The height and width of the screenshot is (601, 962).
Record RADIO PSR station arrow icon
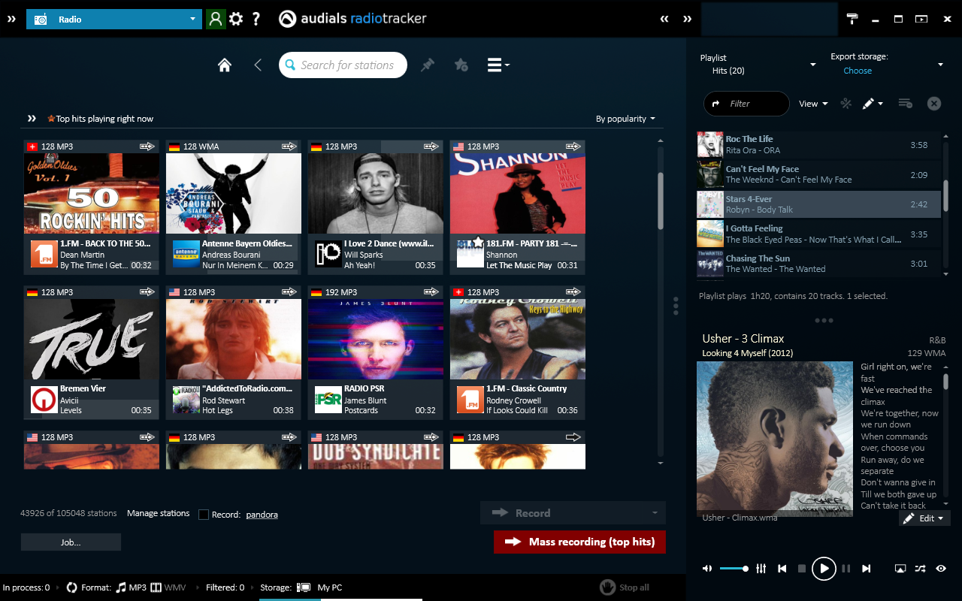(x=431, y=292)
